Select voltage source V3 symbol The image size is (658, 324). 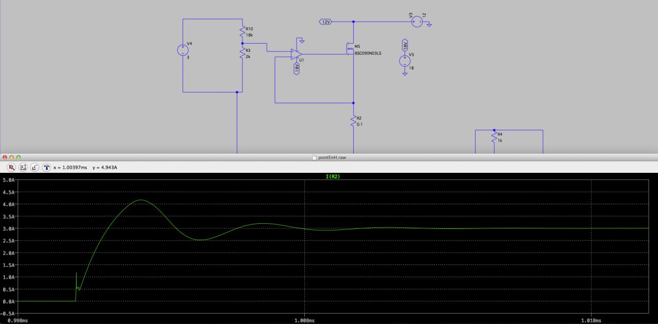[x=417, y=21]
